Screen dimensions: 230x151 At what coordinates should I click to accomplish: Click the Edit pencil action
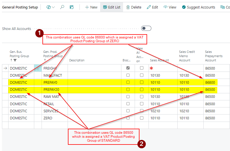point(152,7)
